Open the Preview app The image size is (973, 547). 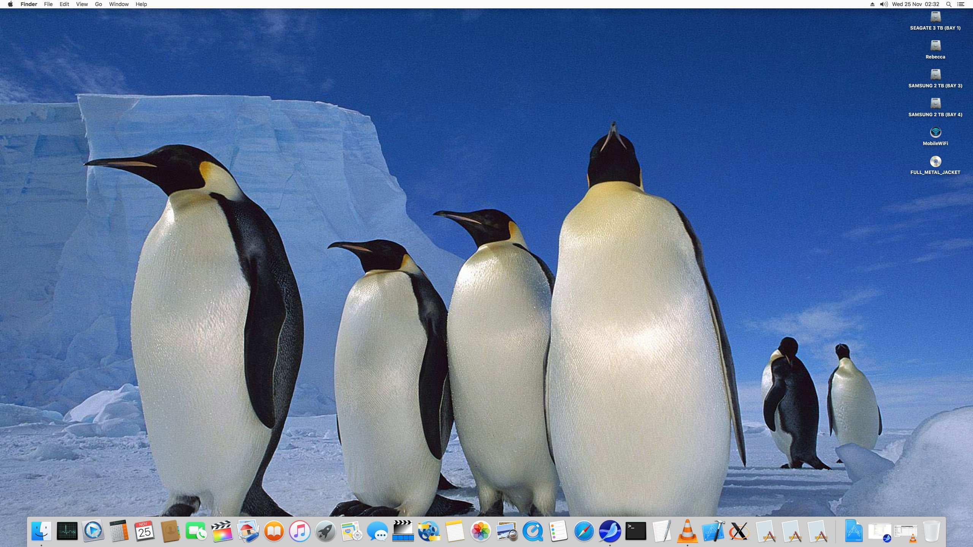507,531
